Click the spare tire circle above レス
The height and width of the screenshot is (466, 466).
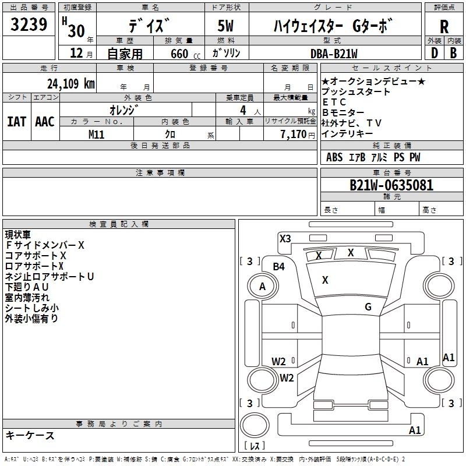[255, 425]
